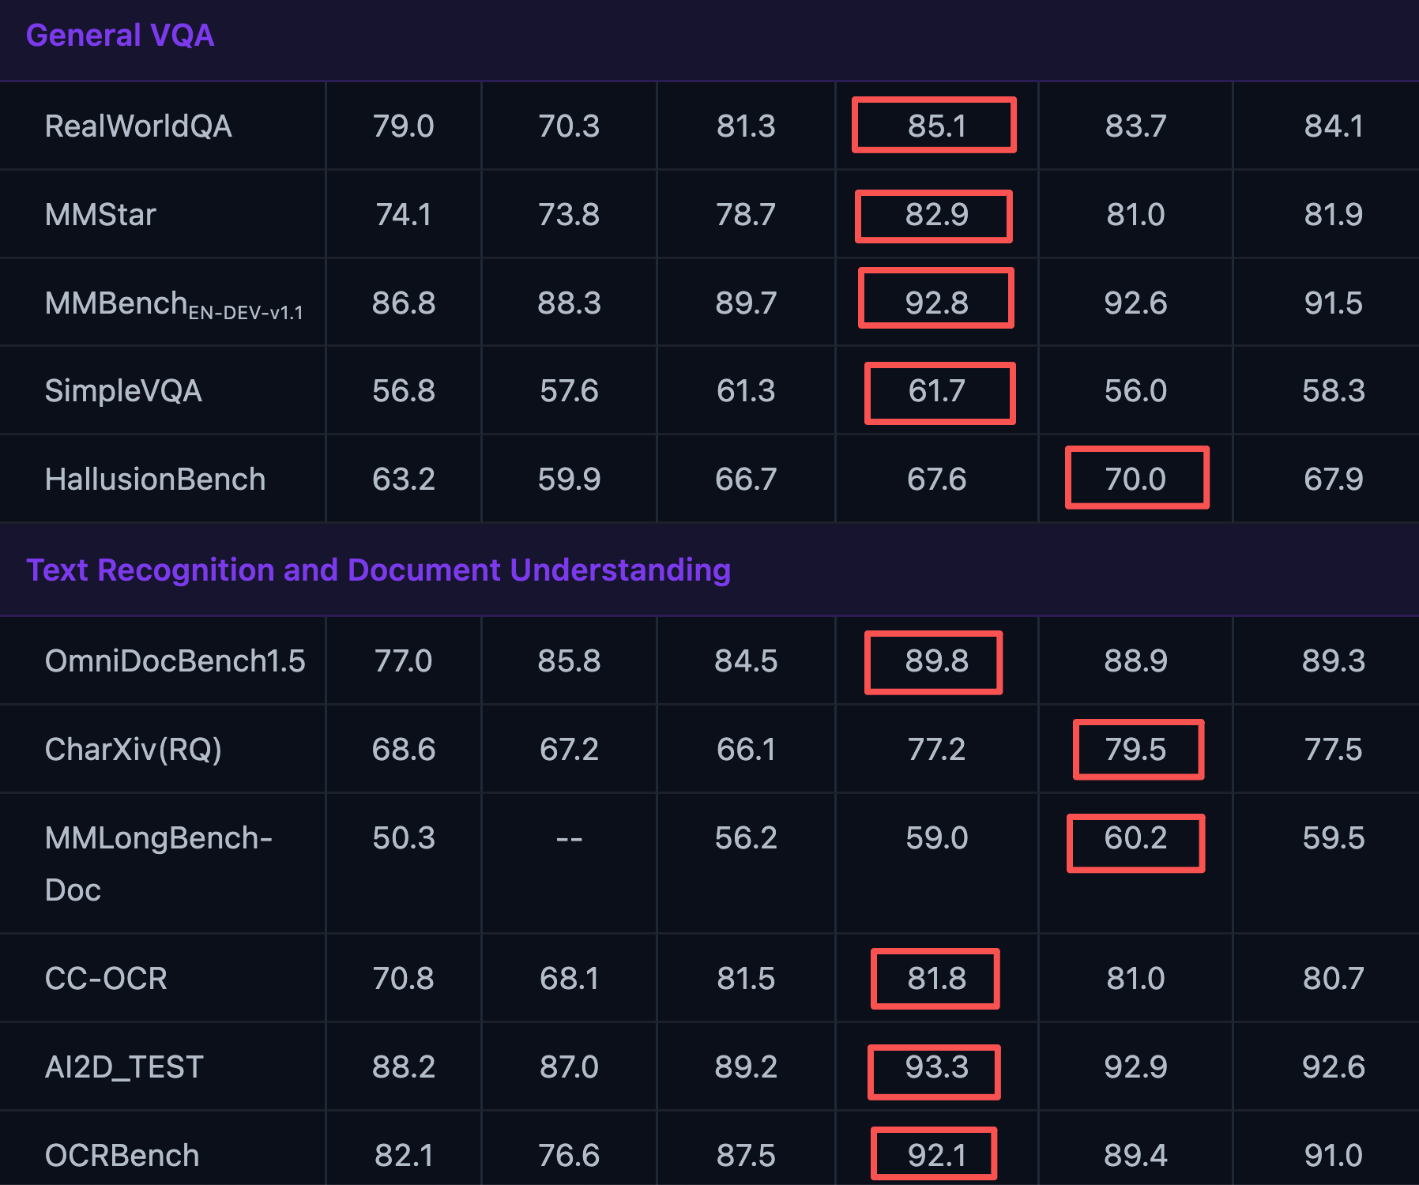Select the highlighted 70.0 HallusionBench score
1419x1185 pixels.
coord(1135,479)
